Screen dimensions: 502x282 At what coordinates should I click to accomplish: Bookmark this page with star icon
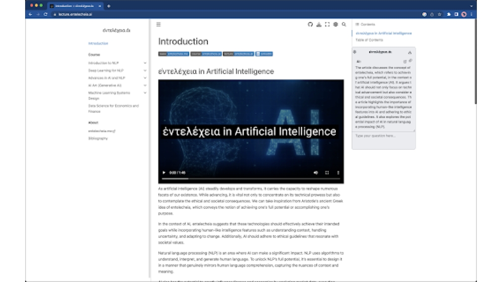coord(440,15)
